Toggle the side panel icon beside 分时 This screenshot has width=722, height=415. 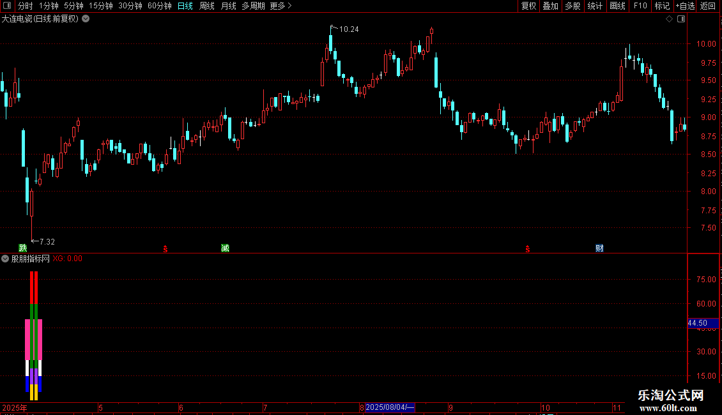click(7, 6)
